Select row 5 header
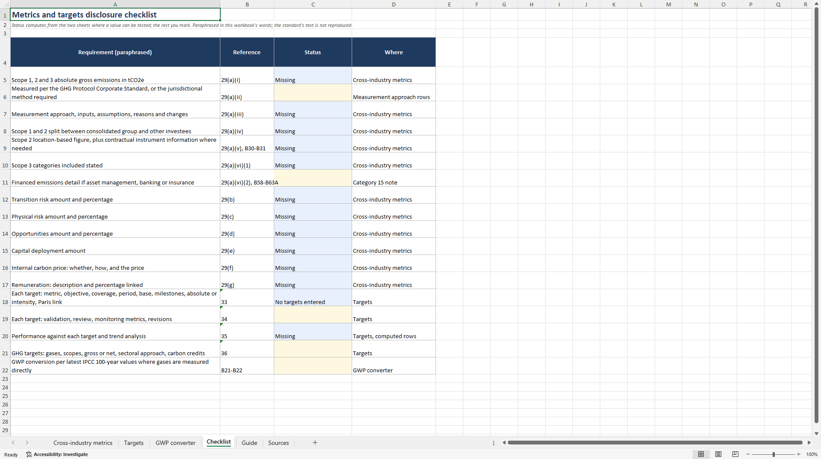This screenshot has height=459, width=821. click(5, 76)
